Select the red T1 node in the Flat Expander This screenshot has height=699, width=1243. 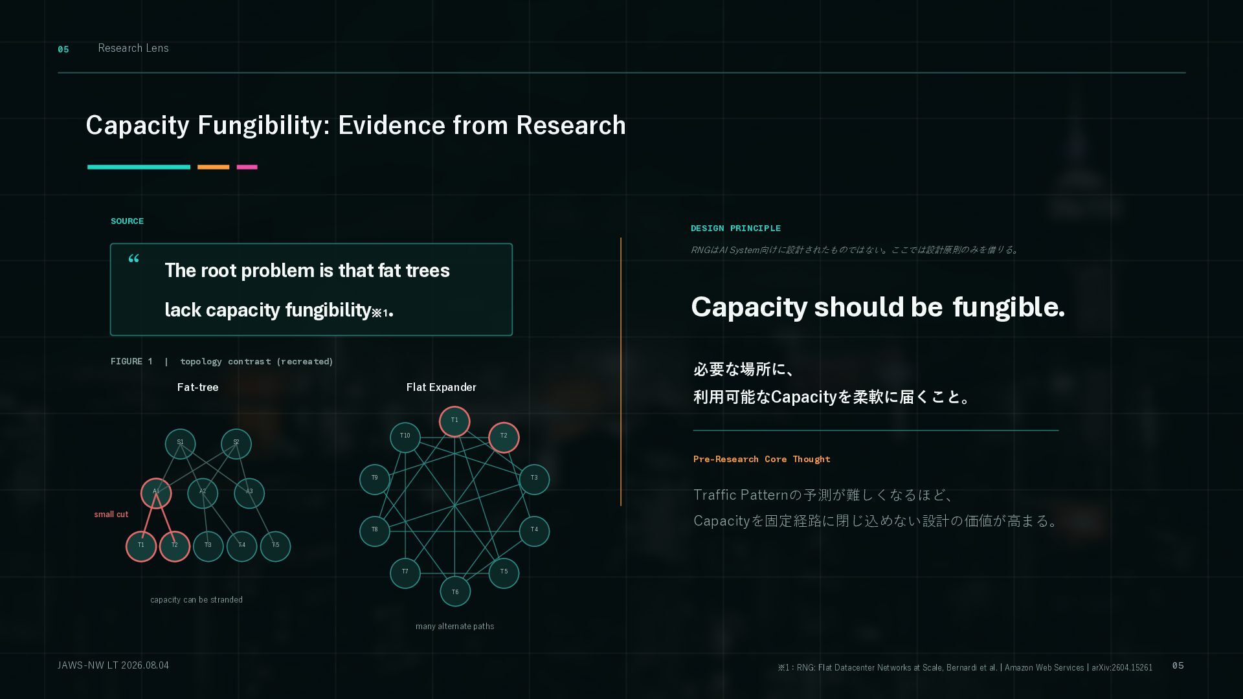pyautogui.click(x=454, y=421)
